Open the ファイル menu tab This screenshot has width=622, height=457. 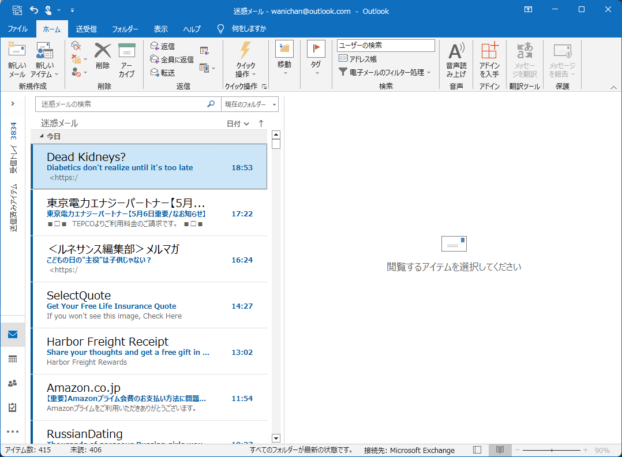[17, 29]
